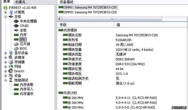Select the @ 200 MHz timing row
188x110 pixels.
coord(75,107)
